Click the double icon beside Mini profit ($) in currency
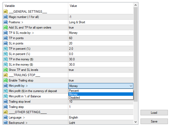 coord(5,91)
